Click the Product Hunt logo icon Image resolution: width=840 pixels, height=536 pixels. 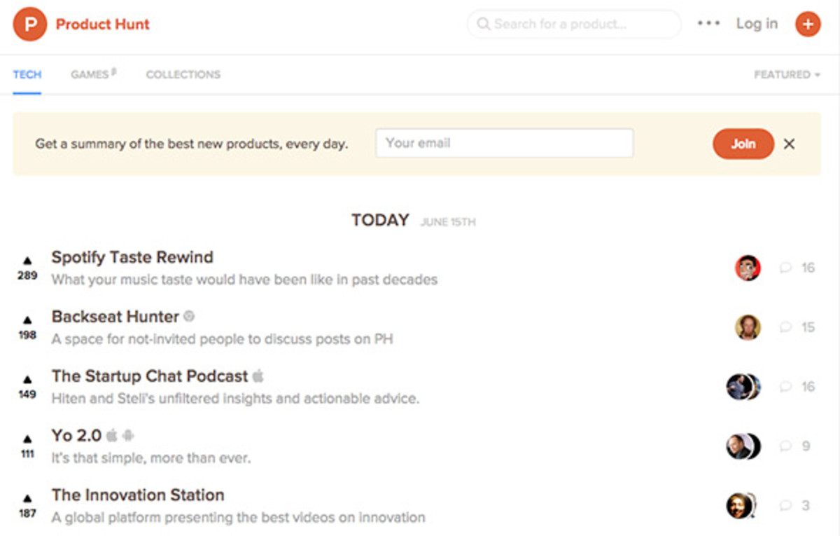[30, 25]
